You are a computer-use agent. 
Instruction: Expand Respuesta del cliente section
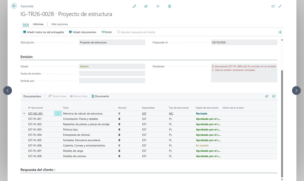(38, 170)
